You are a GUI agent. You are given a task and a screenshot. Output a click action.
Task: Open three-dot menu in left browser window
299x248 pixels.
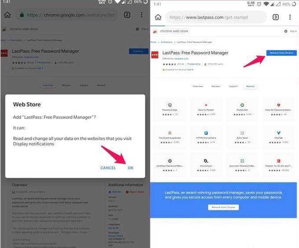tap(142, 15)
